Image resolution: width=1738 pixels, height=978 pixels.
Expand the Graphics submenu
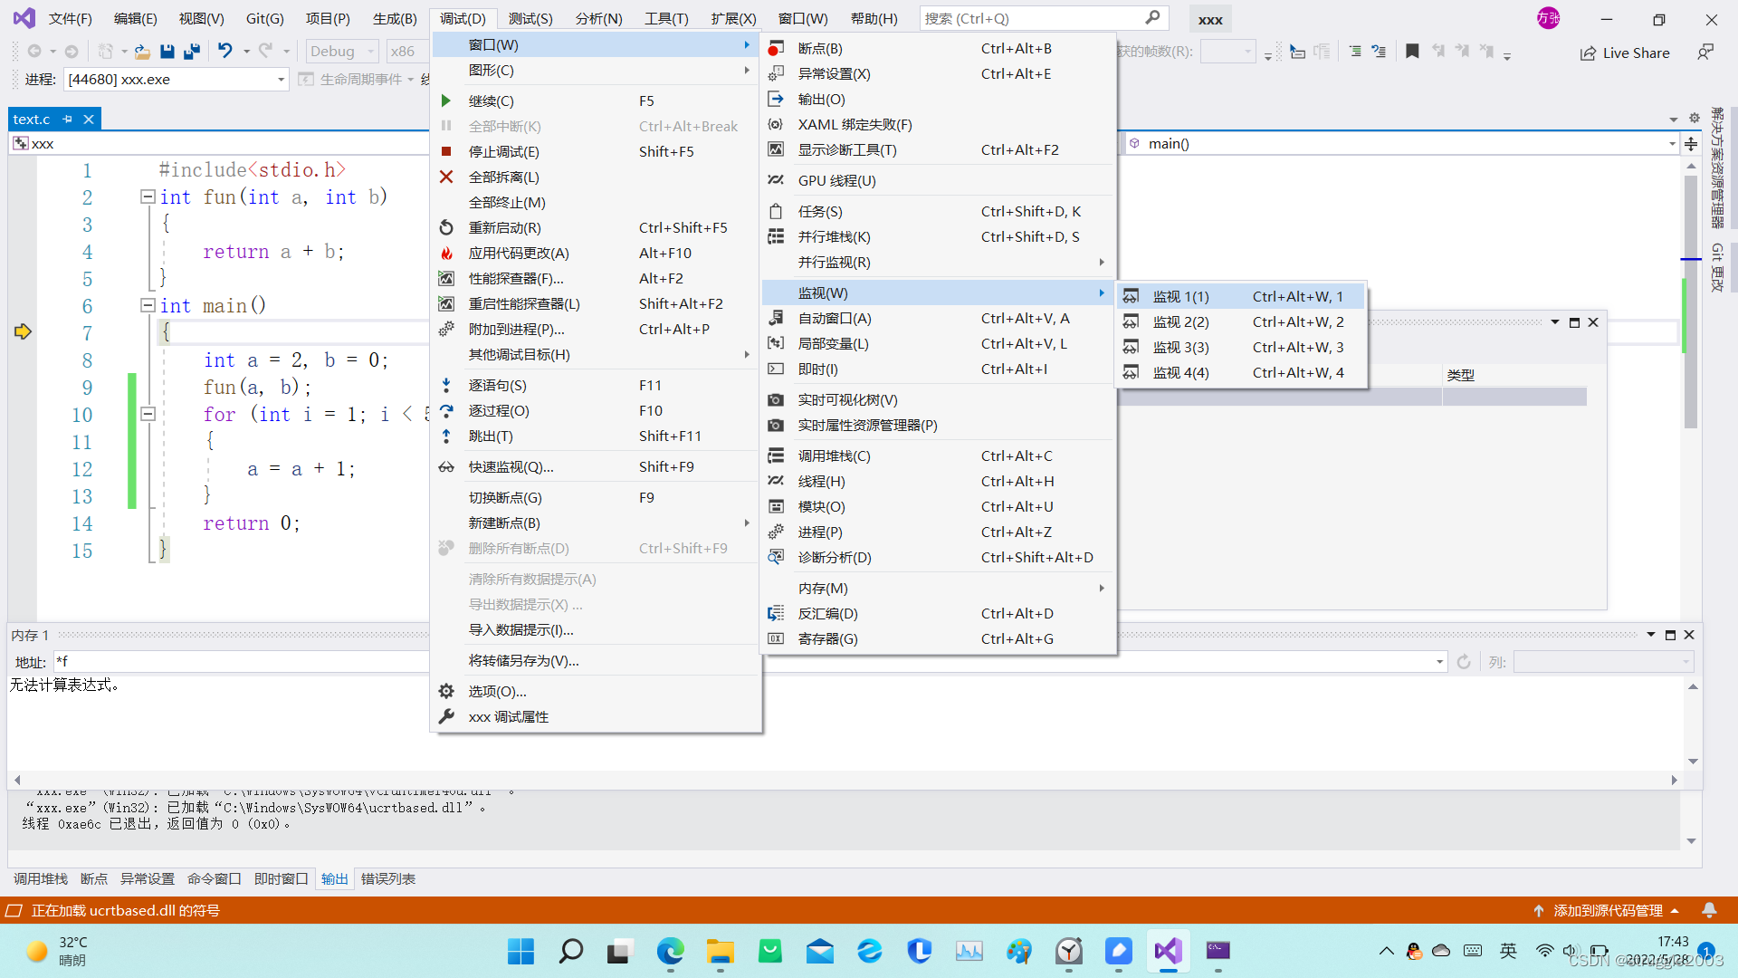(597, 70)
